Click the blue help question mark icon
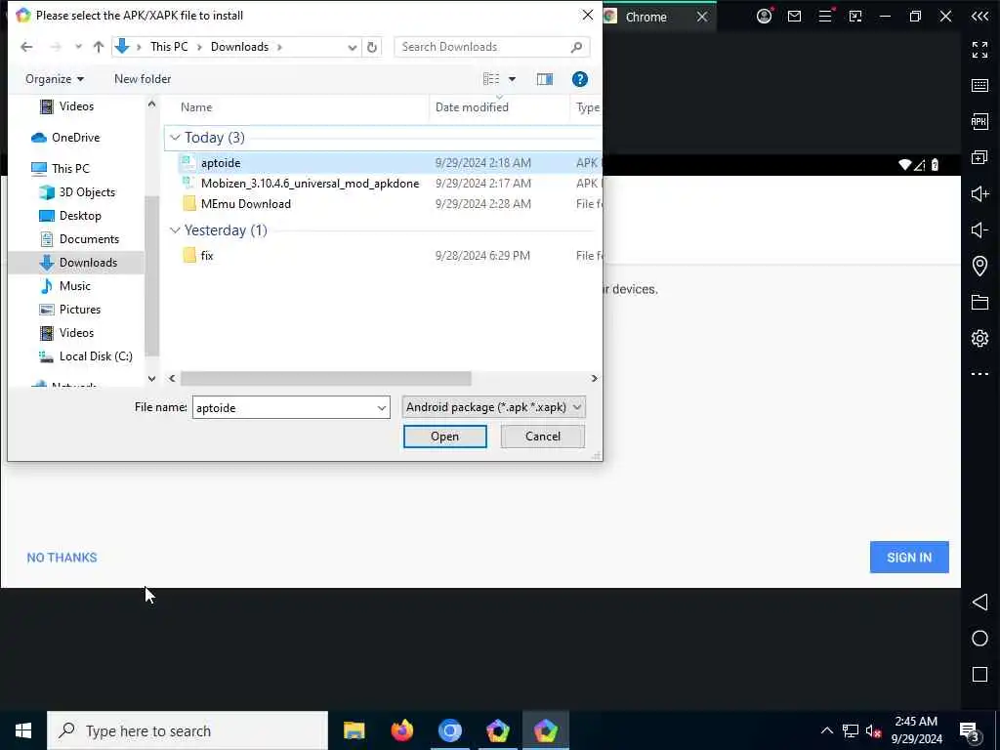This screenshot has width=1000, height=750. (580, 79)
